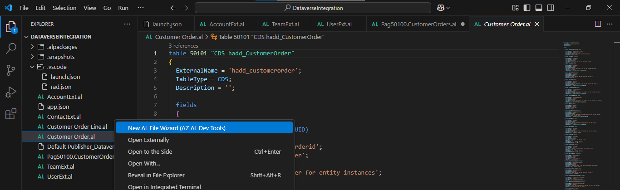The image size is (620, 190).
Task: Toggle the Primary Side Bar visibility
Action: pyautogui.click(x=527, y=8)
